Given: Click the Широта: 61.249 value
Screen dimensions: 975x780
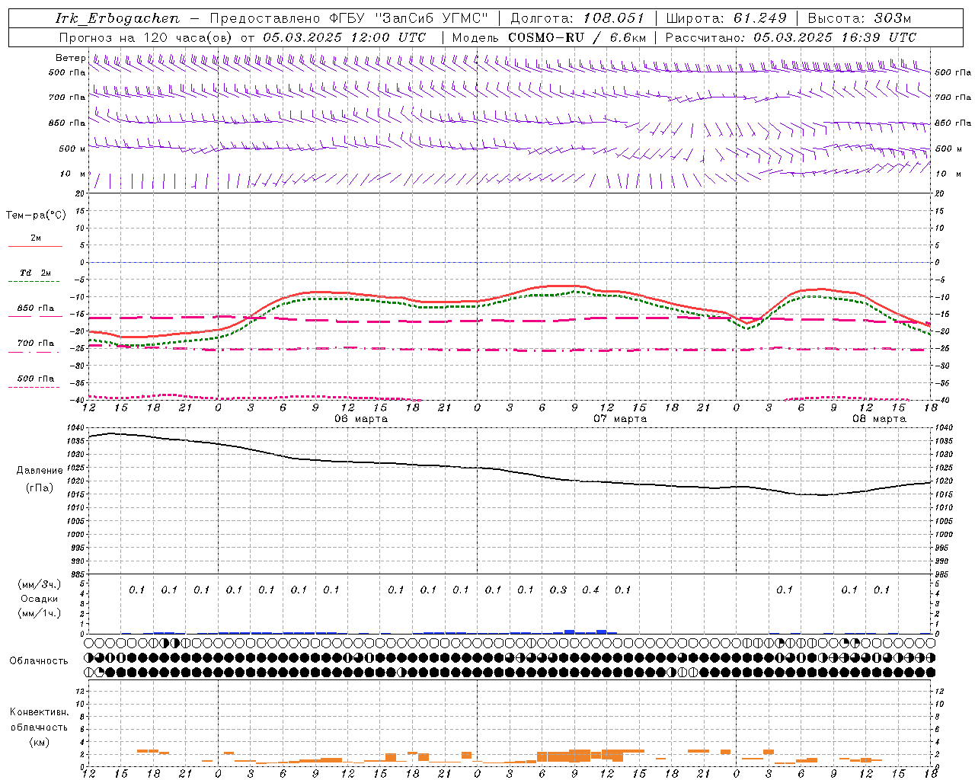Looking at the screenshot, I should click(726, 18).
